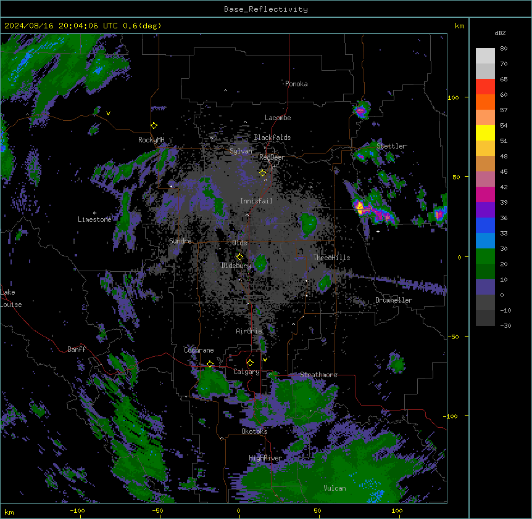Click the Vulcan city label
The image size is (532, 519).
coord(335,488)
